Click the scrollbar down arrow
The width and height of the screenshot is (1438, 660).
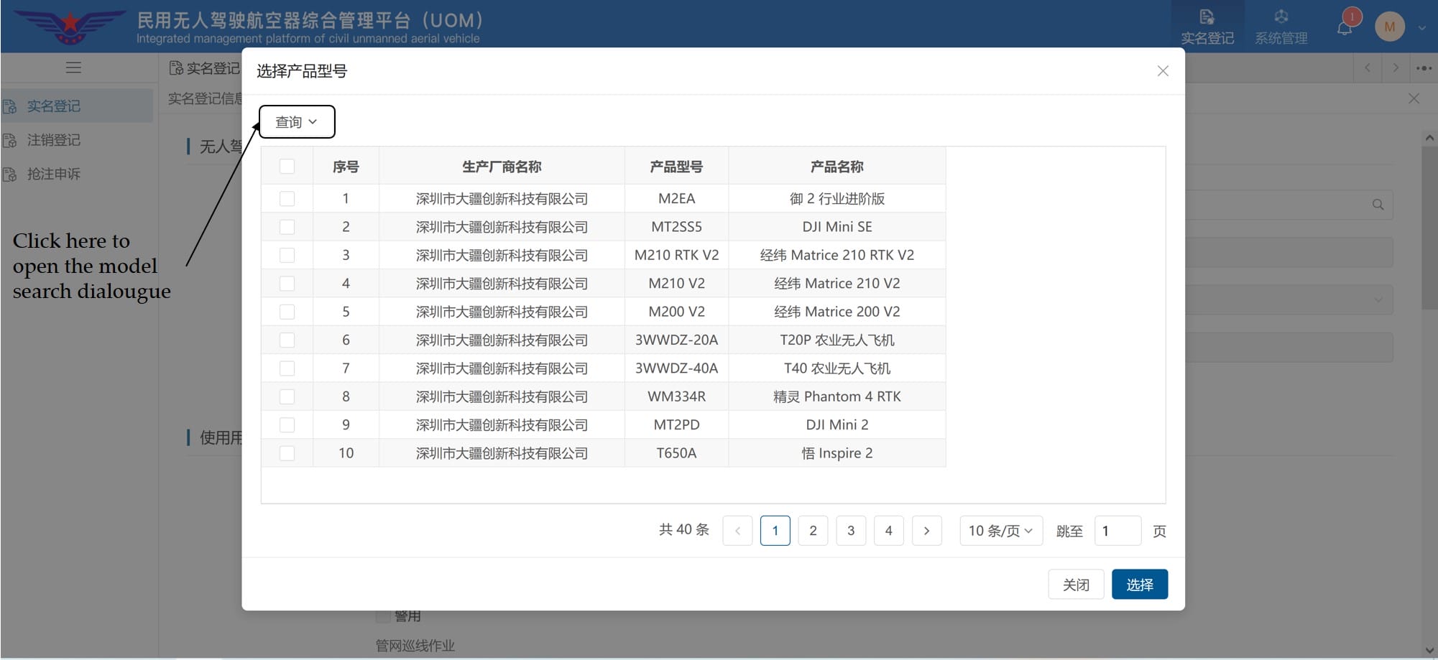pos(1429,650)
